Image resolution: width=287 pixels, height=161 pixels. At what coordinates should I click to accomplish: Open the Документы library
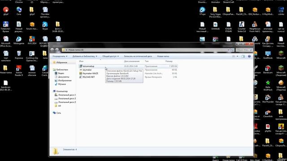pos(64,77)
